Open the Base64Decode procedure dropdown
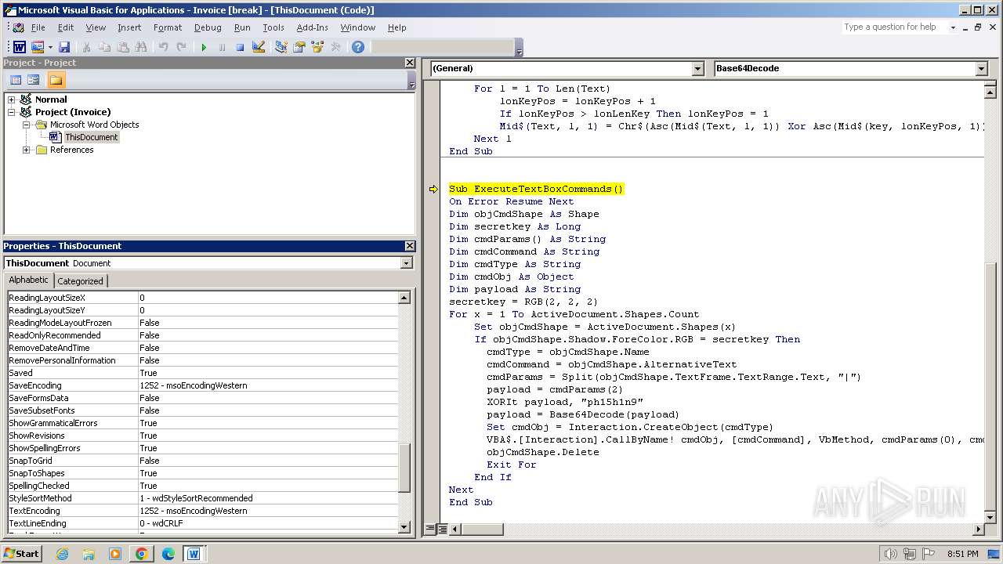1003x564 pixels. [981, 68]
